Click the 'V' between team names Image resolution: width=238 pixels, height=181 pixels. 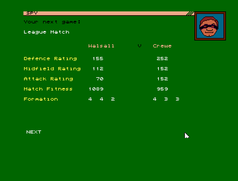tap(140, 46)
